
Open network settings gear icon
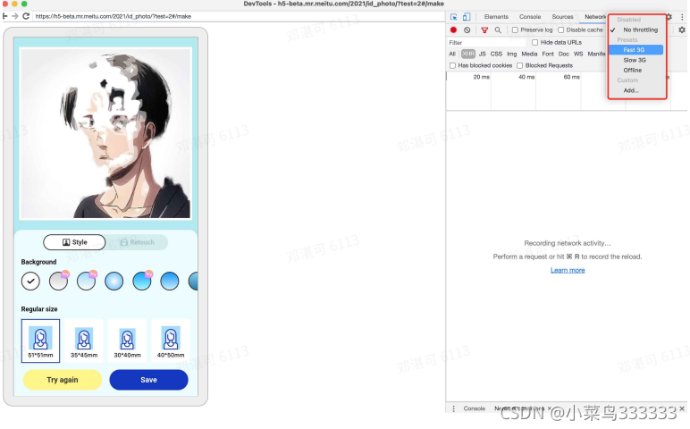pyautogui.click(x=682, y=29)
